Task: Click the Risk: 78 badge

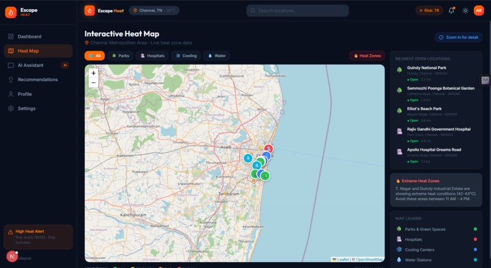Action: [429, 10]
